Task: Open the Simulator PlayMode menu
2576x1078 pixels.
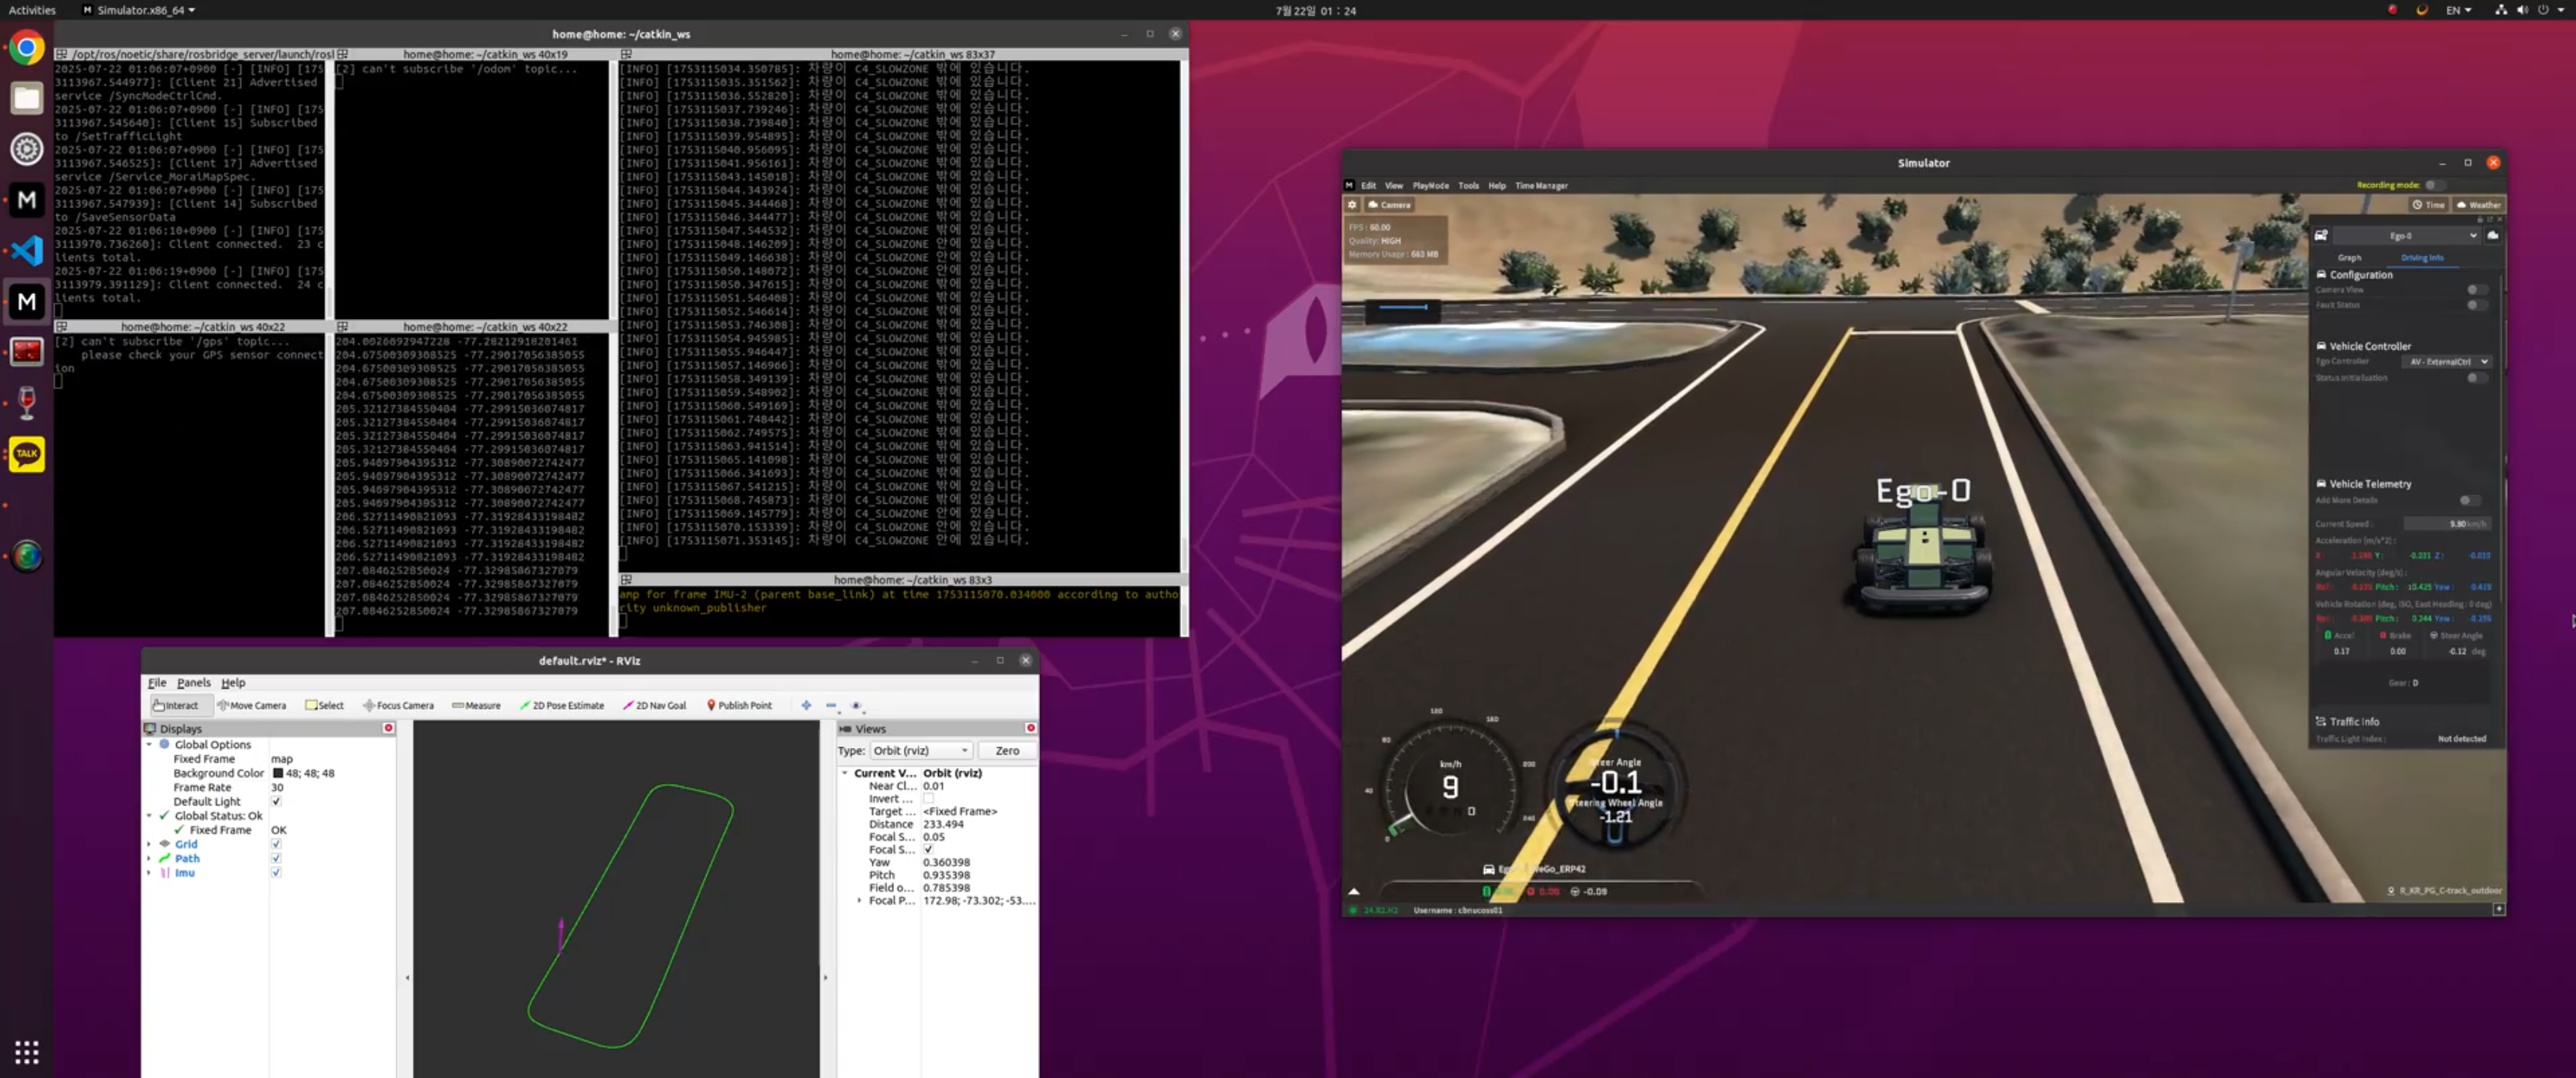Action: pyautogui.click(x=1430, y=186)
